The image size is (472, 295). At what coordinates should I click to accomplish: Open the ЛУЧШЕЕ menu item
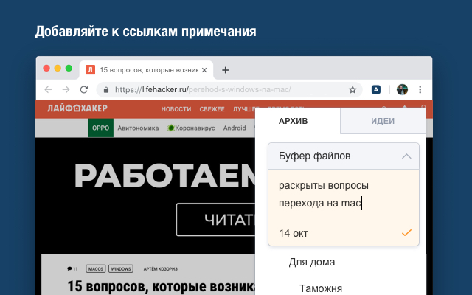pyautogui.click(x=244, y=109)
